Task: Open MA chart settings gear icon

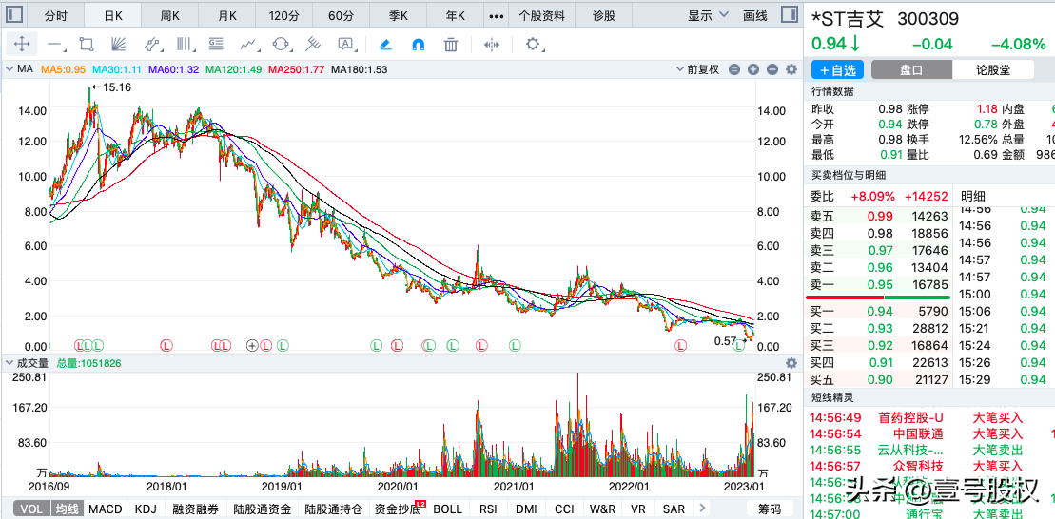Action: 791,69
